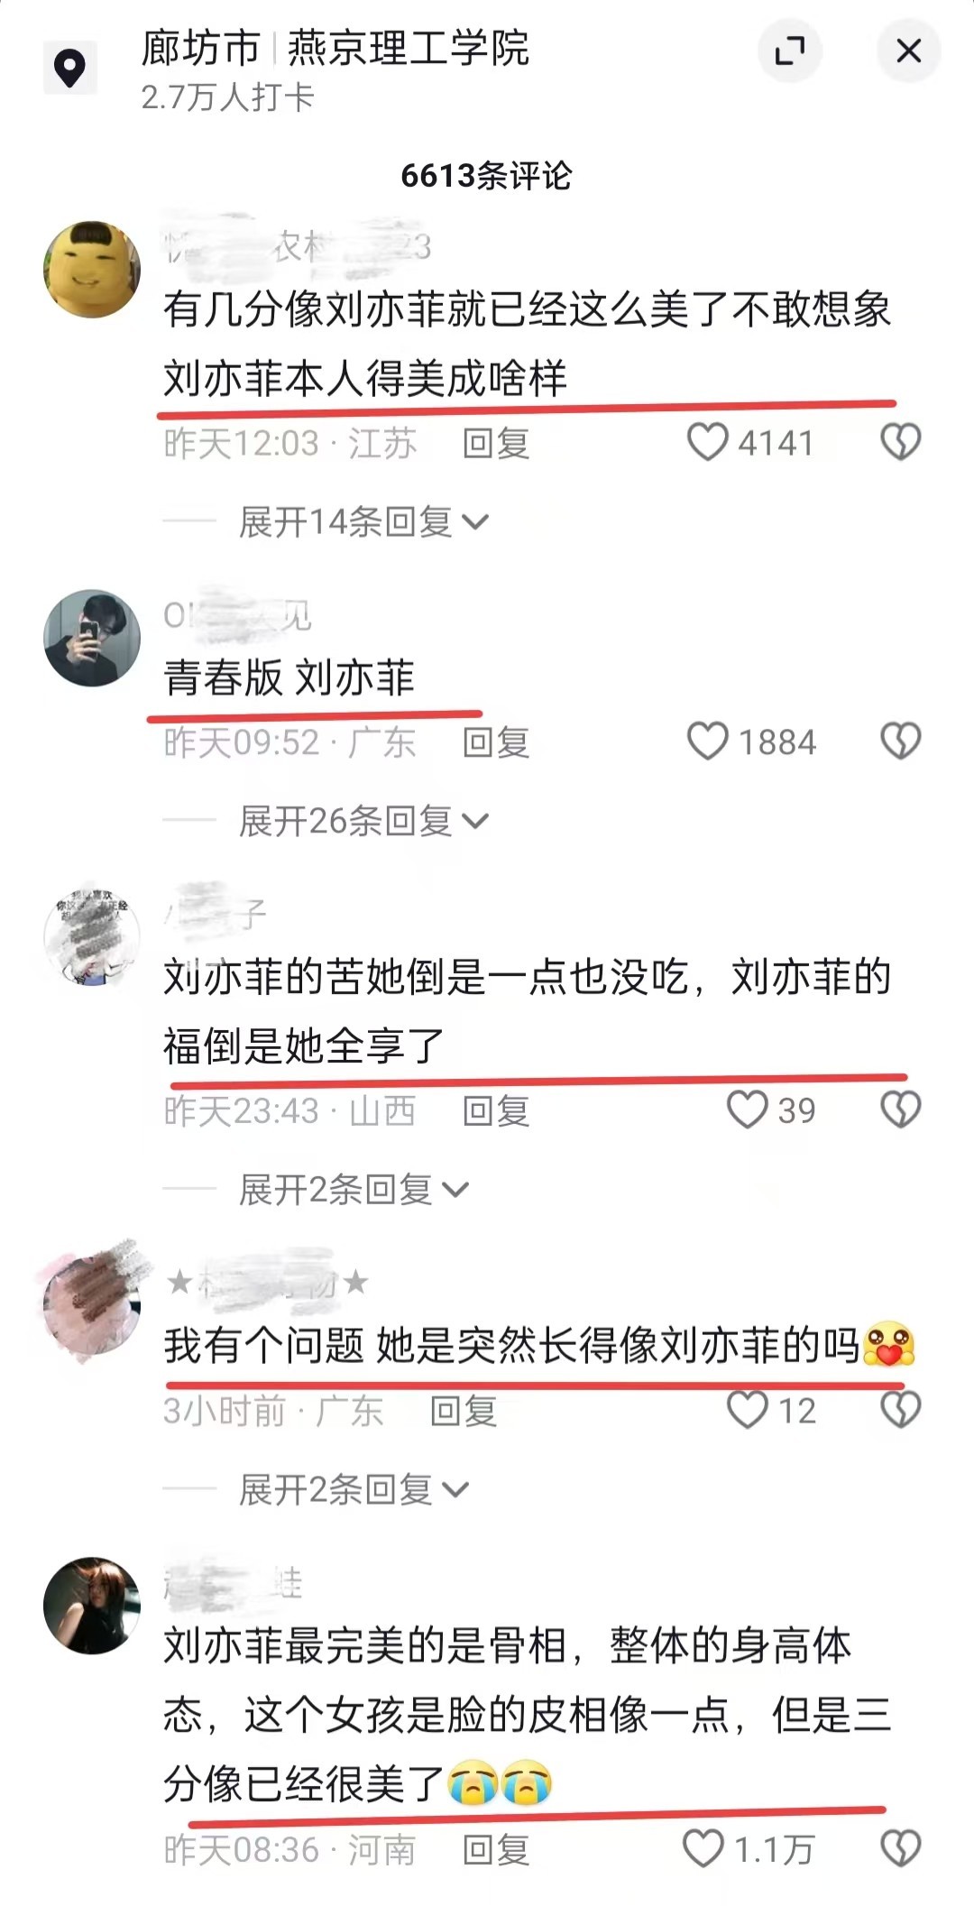The width and height of the screenshot is (974, 1906).
Task: Reply to the Henan comment via 回复
Action: pyautogui.click(x=496, y=1849)
